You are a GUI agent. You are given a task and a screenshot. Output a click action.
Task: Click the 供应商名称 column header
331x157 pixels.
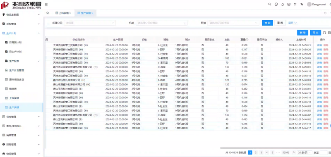tap(79, 40)
